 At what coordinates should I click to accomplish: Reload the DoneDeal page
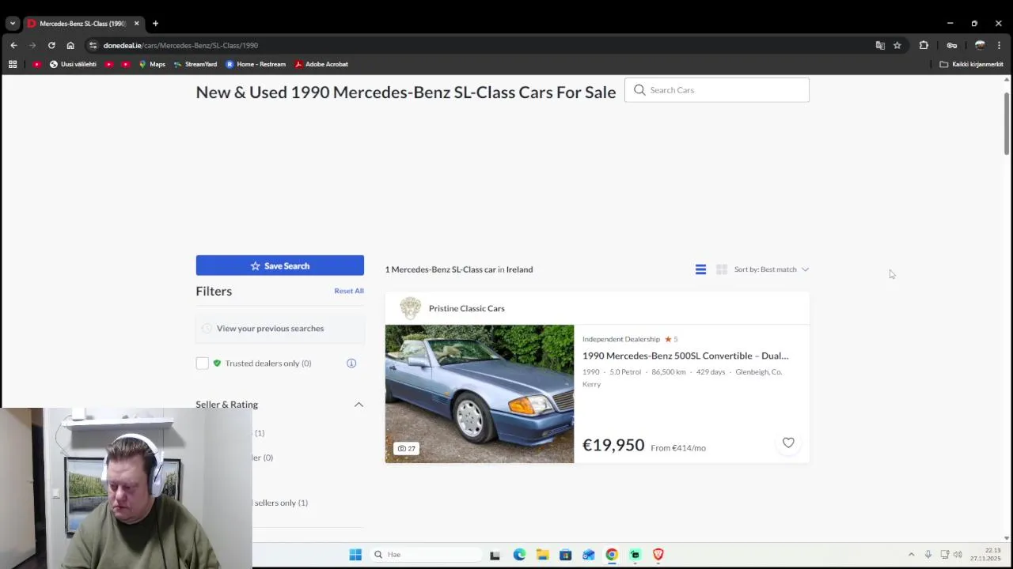pos(51,45)
